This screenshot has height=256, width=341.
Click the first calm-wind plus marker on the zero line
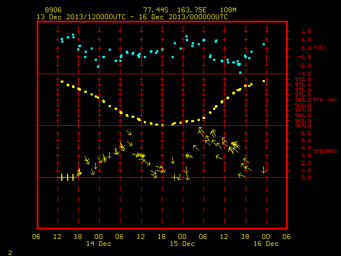tap(62, 178)
